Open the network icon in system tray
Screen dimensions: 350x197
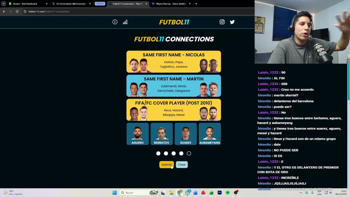(326, 193)
